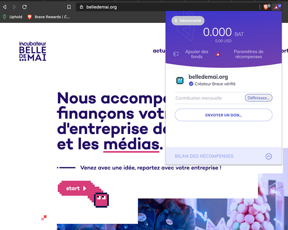Open the Définissez... monthly contribution dropdown
The height and width of the screenshot is (230, 288).
[258, 98]
